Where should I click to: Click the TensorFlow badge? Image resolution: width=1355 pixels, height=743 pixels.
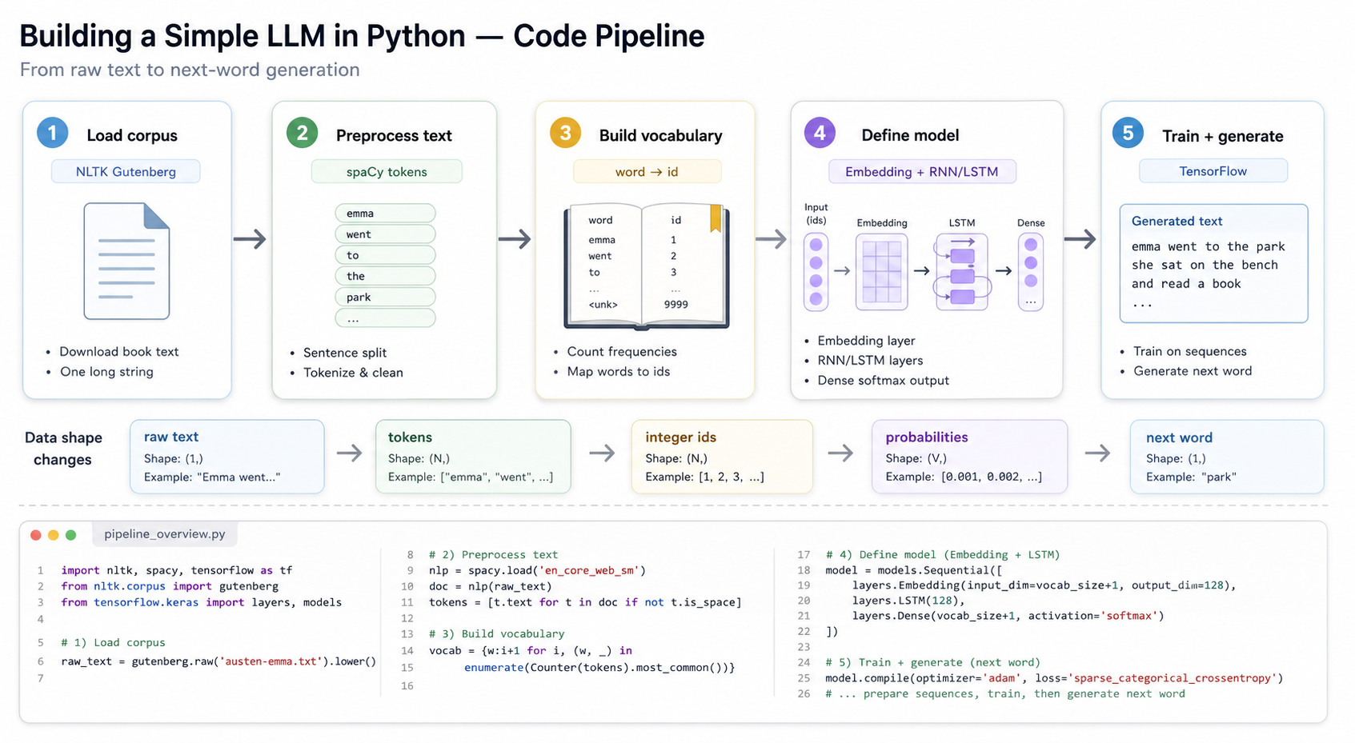[x=1213, y=170]
